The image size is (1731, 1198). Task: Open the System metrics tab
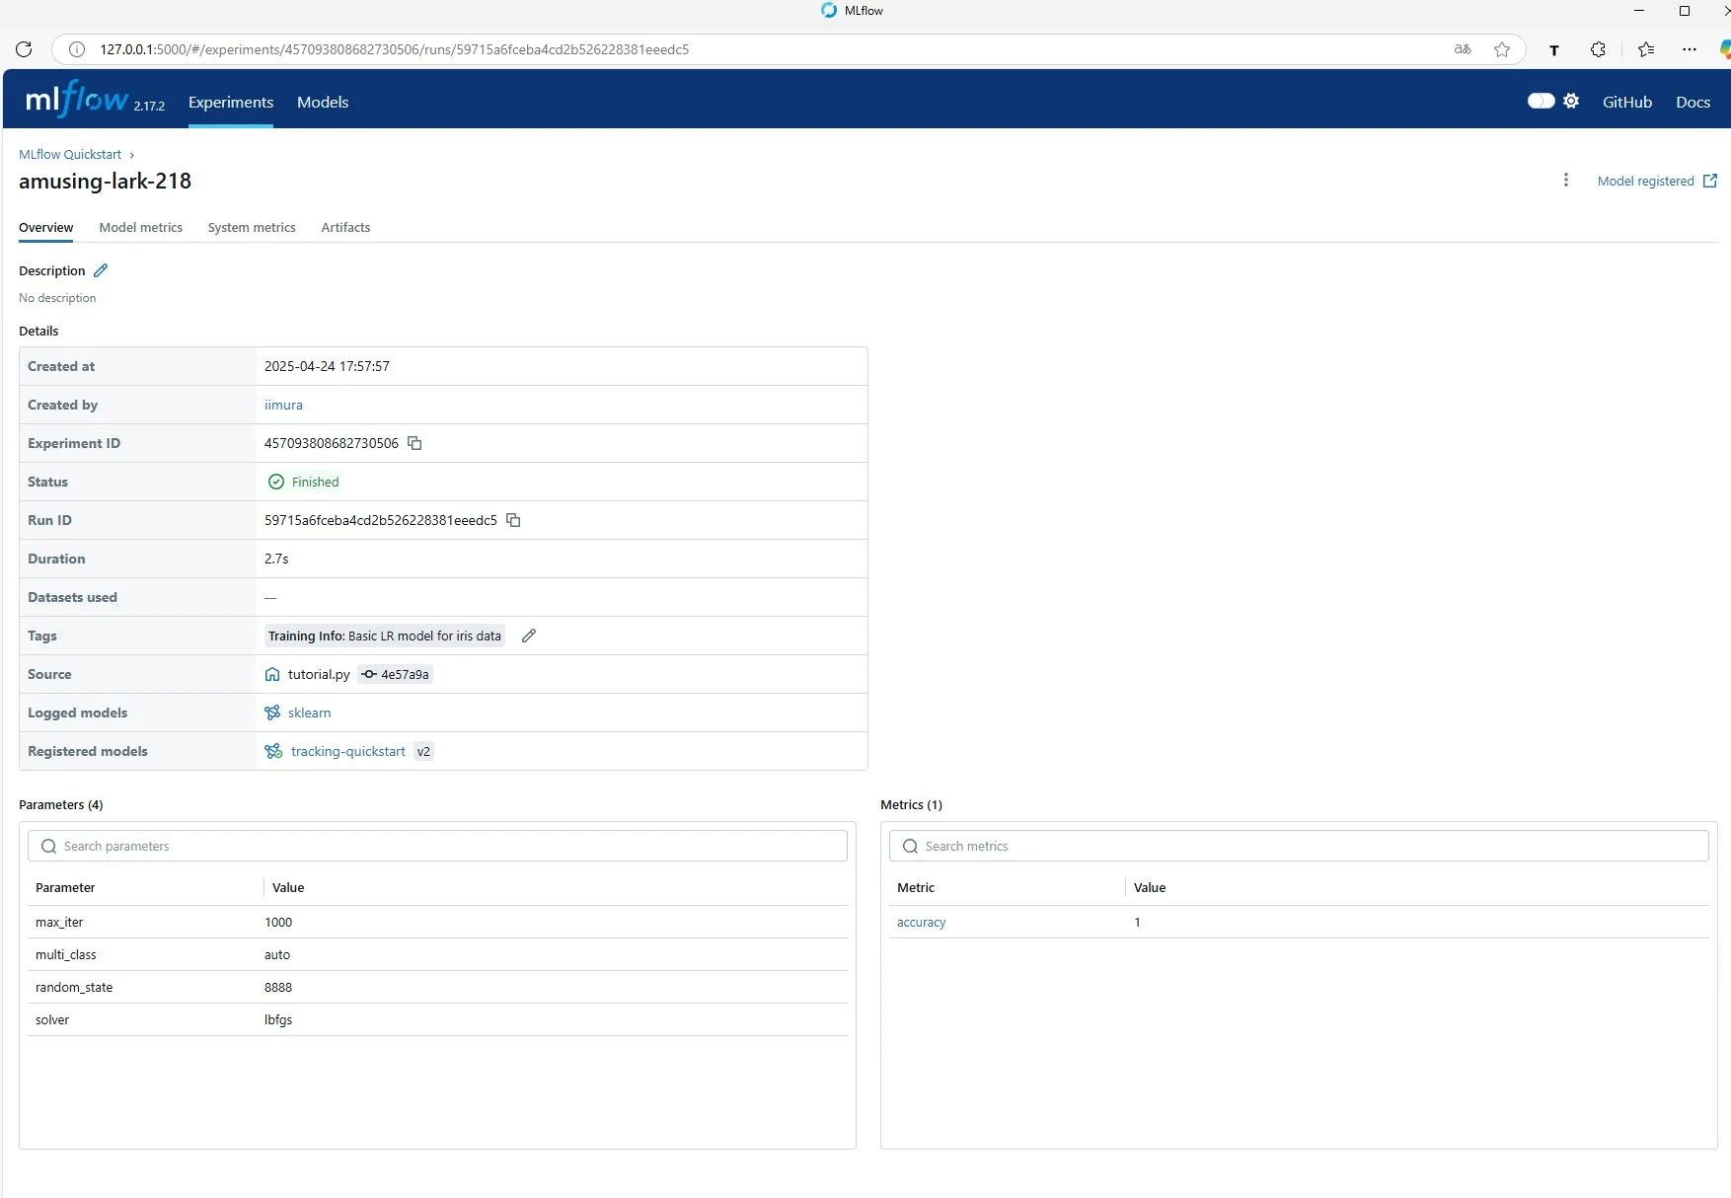click(252, 227)
